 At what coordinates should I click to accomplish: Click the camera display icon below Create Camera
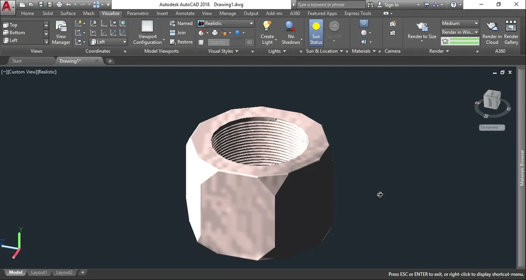(x=393, y=33)
